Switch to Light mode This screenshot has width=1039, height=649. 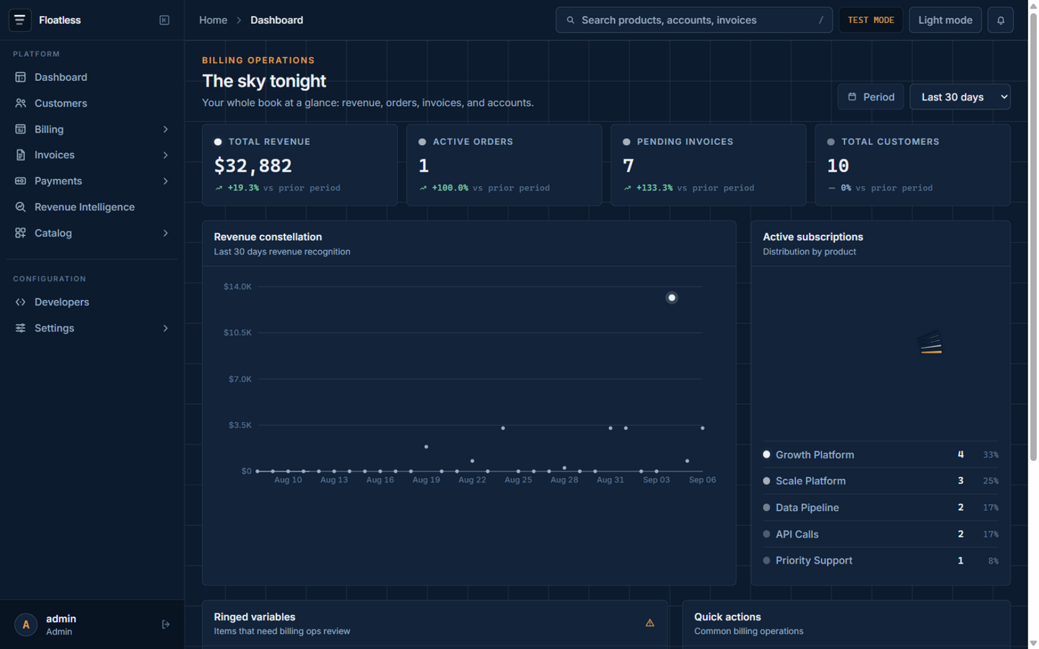pyautogui.click(x=945, y=20)
